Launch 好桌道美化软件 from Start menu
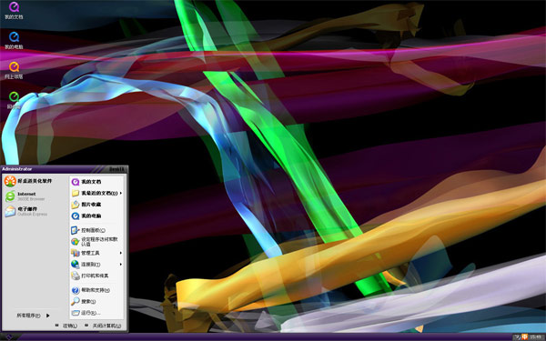The width and height of the screenshot is (546, 341). pyautogui.click(x=28, y=181)
